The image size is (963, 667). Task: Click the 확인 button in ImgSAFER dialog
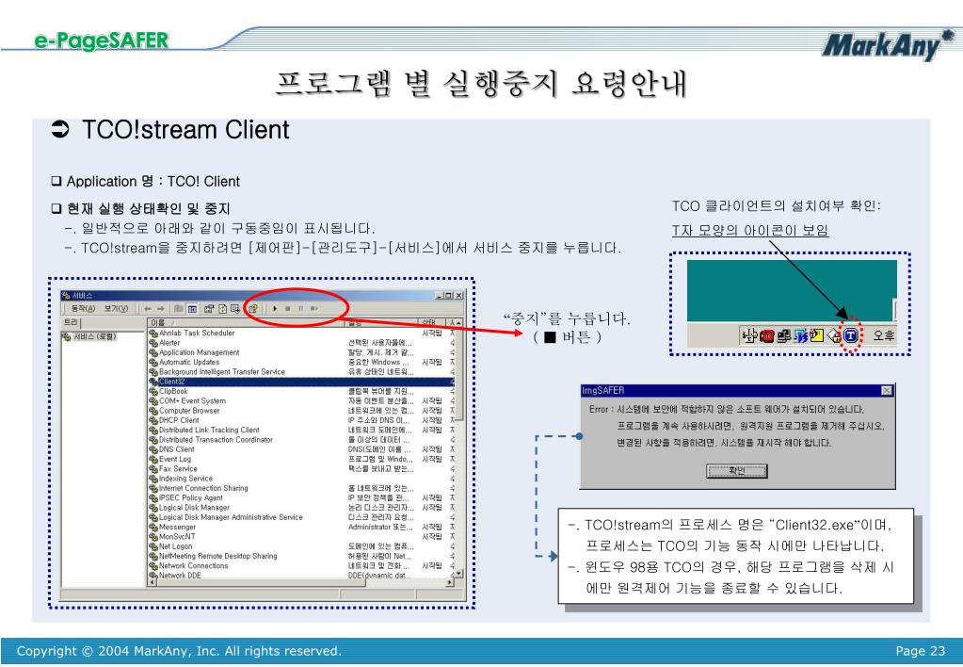click(737, 471)
